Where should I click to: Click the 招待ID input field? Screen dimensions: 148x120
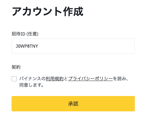click(73, 46)
